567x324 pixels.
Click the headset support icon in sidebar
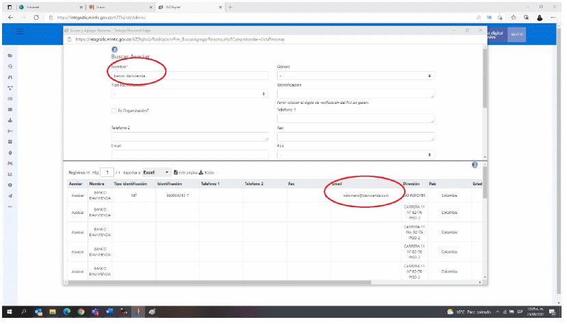pos(10,66)
